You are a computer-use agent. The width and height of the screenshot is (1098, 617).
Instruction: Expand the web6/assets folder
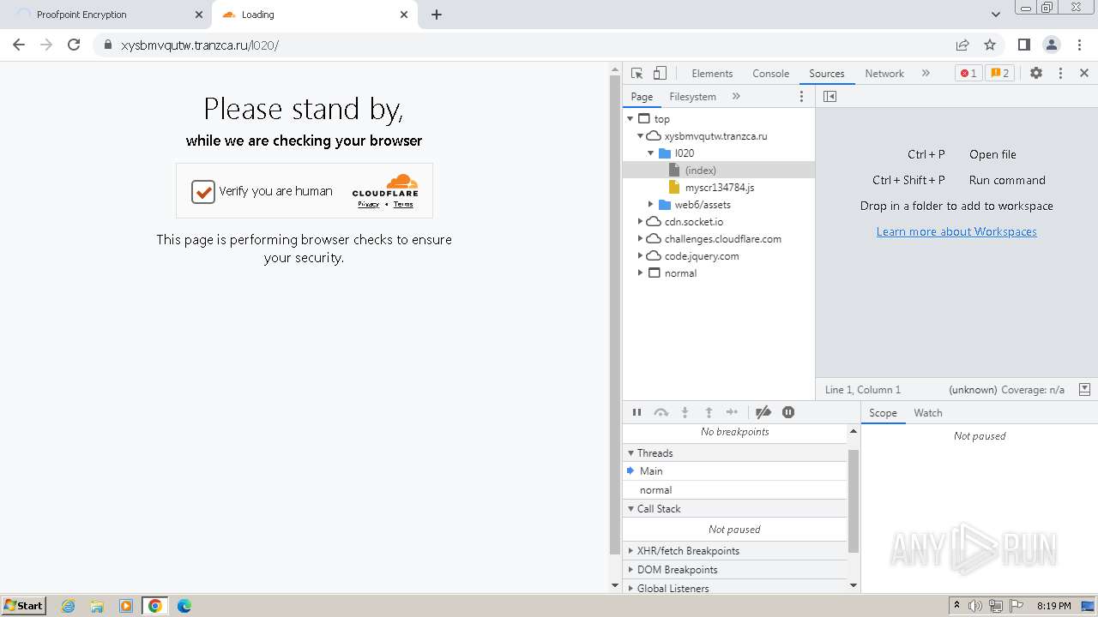point(651,205)
